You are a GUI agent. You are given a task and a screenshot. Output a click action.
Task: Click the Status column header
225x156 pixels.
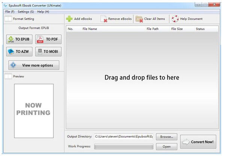click(x=200, y=29)
